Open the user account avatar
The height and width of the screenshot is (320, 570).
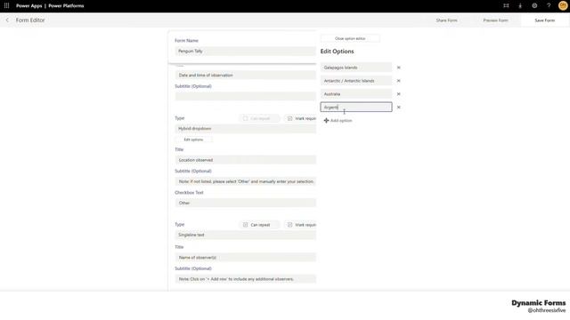563,6
